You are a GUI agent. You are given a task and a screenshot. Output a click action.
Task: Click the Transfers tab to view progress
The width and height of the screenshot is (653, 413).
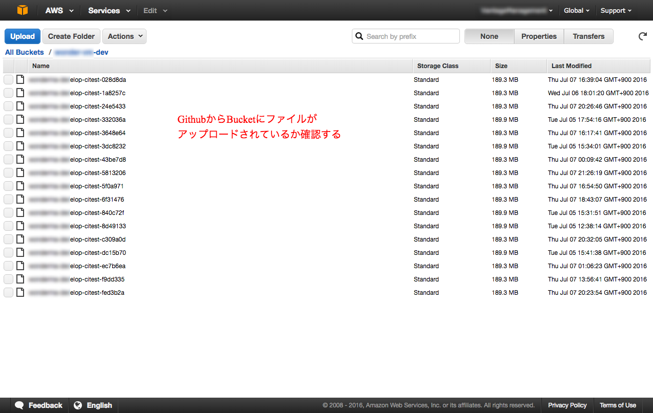(588, 36)
